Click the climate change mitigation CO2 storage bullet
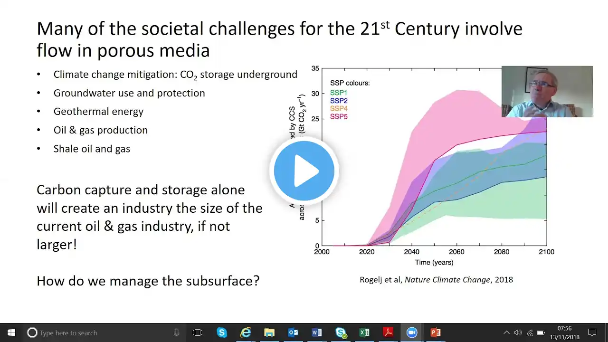 175,75
